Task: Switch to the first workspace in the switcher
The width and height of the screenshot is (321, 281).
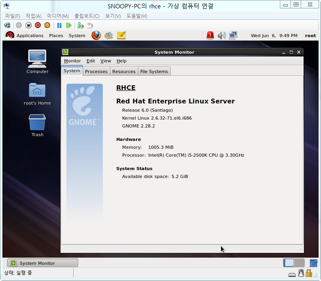Action: point(289,263)
